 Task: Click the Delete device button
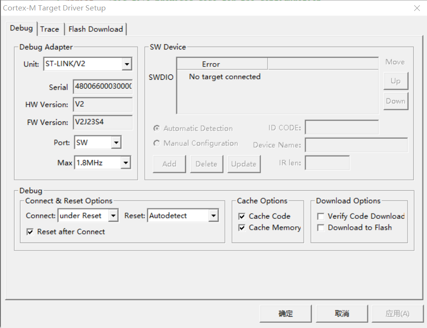point(206,164)
